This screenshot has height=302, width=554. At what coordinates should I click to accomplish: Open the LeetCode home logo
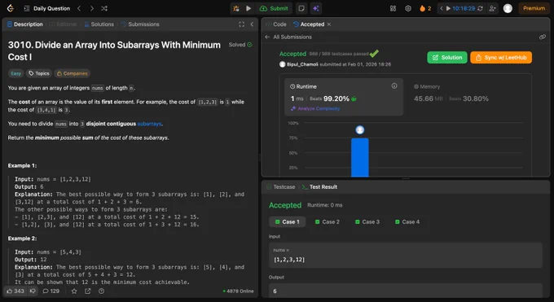[x=11, y=8]
